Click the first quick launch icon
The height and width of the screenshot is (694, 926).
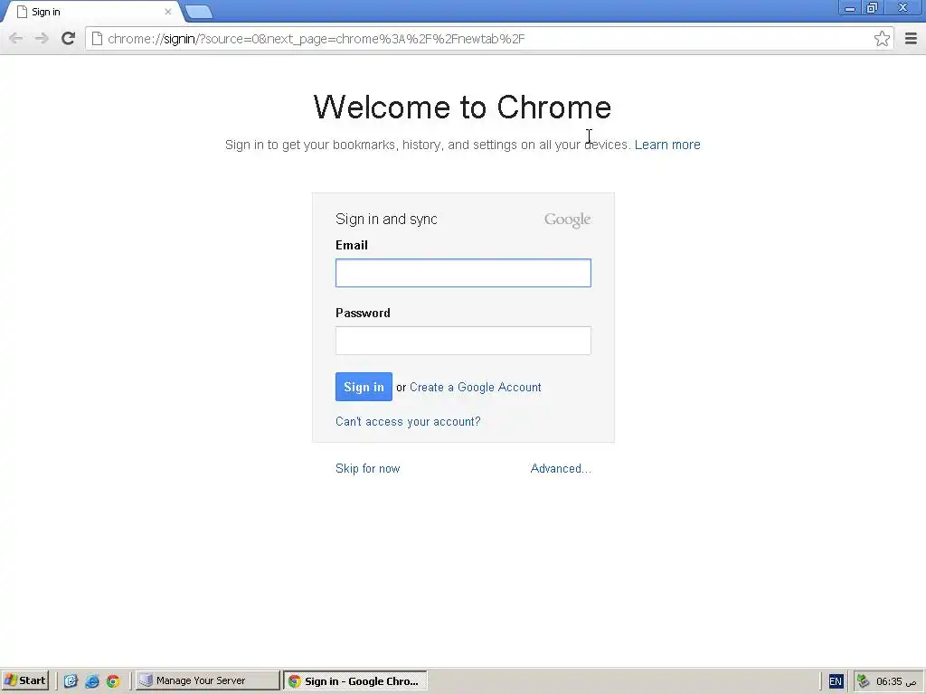click(x=71, y=681)
